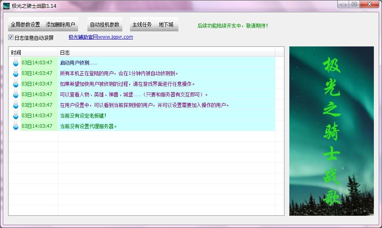The width and height of the screenshot is (382, 228).
Task: Click timestamp on 启动用户侦测 row
Action: coord(37,62)
